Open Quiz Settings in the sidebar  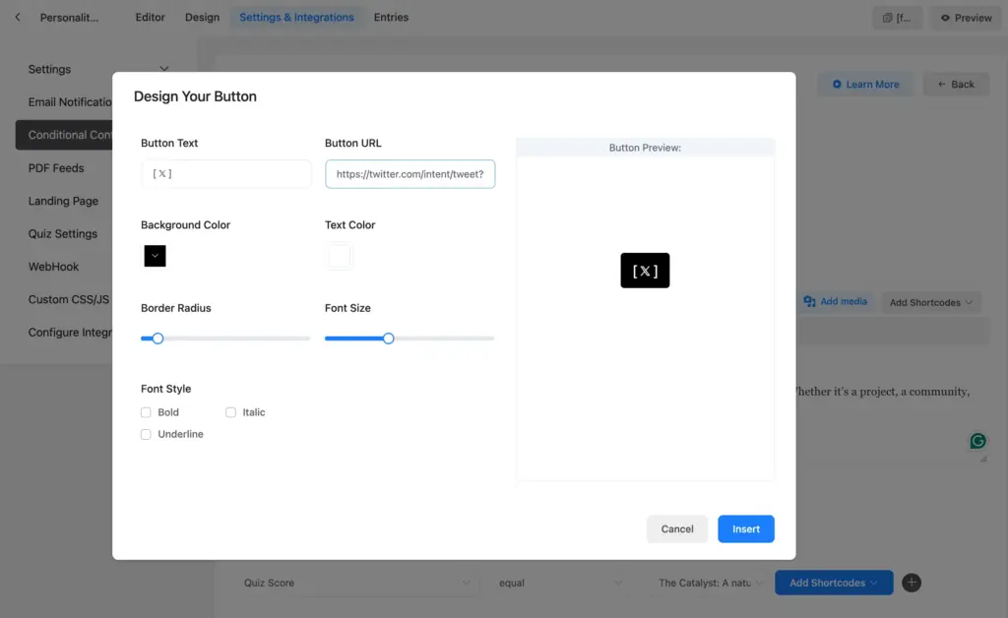[64, 234]
